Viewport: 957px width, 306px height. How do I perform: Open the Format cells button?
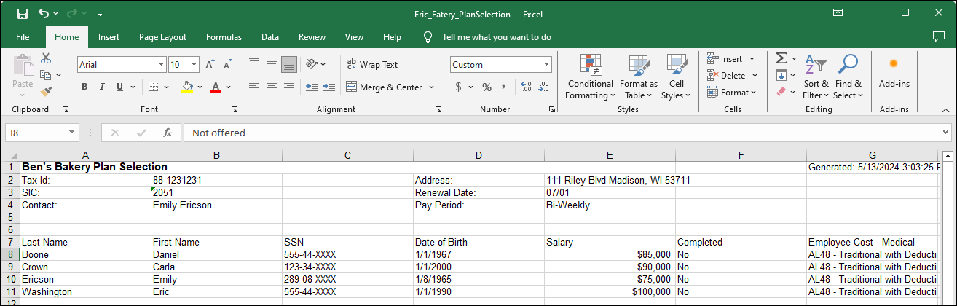(731, 92)
